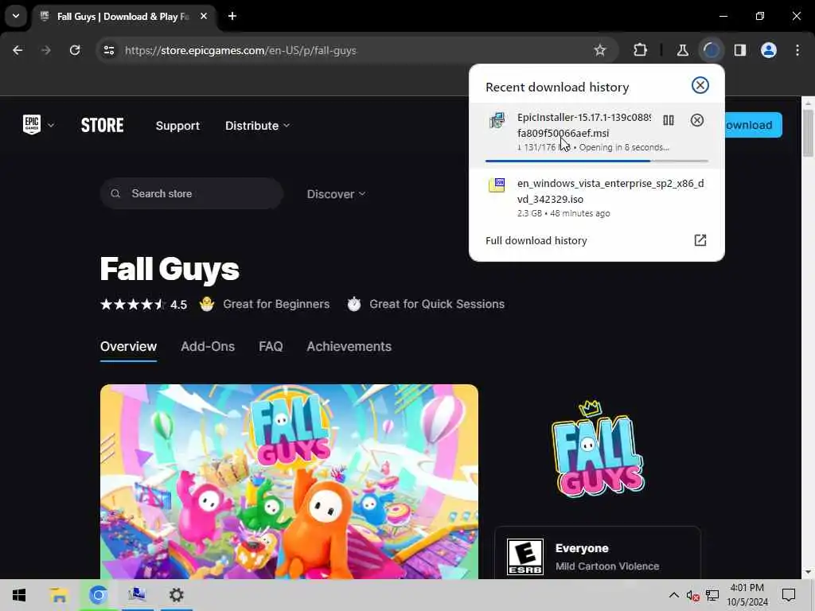Open the side panel icon
815x611 pixels.
739,50
